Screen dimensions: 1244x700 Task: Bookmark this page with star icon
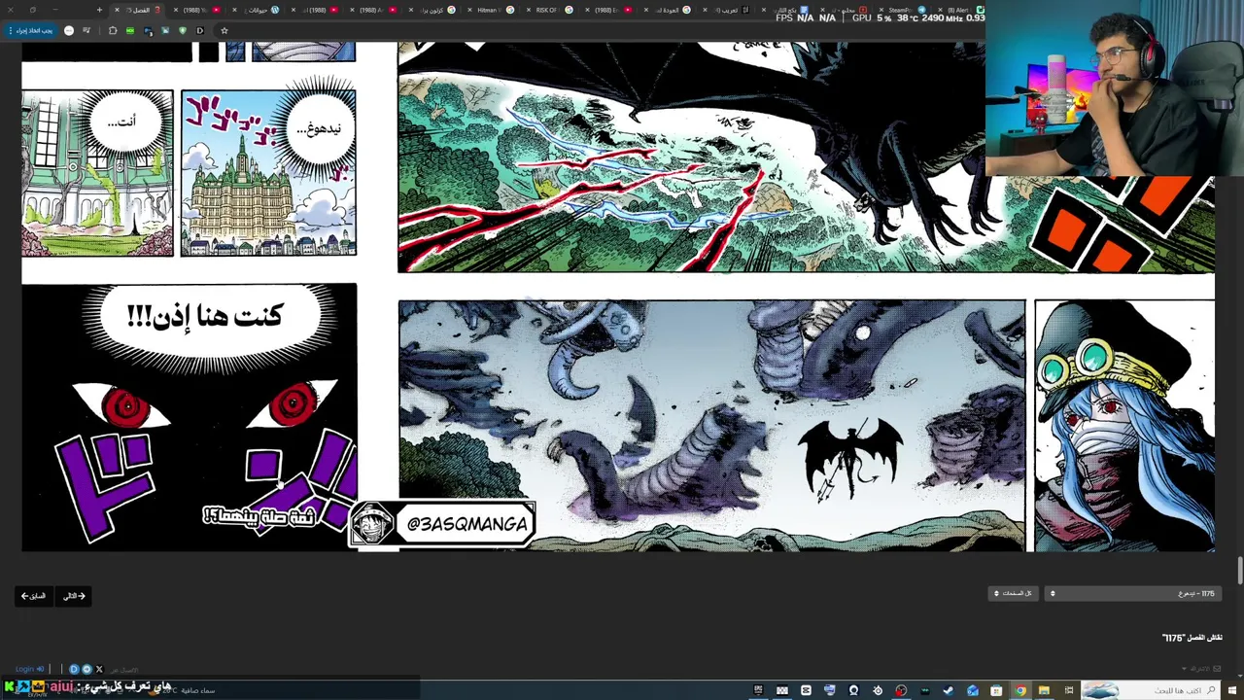(x=224, y=30)
